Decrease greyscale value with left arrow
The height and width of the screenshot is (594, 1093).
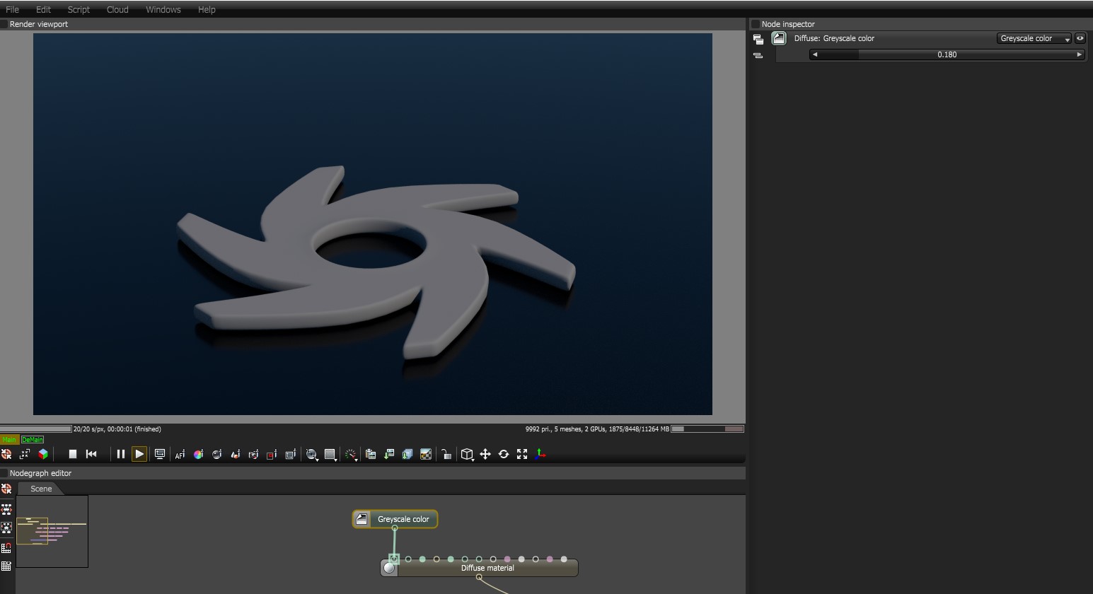814,54
